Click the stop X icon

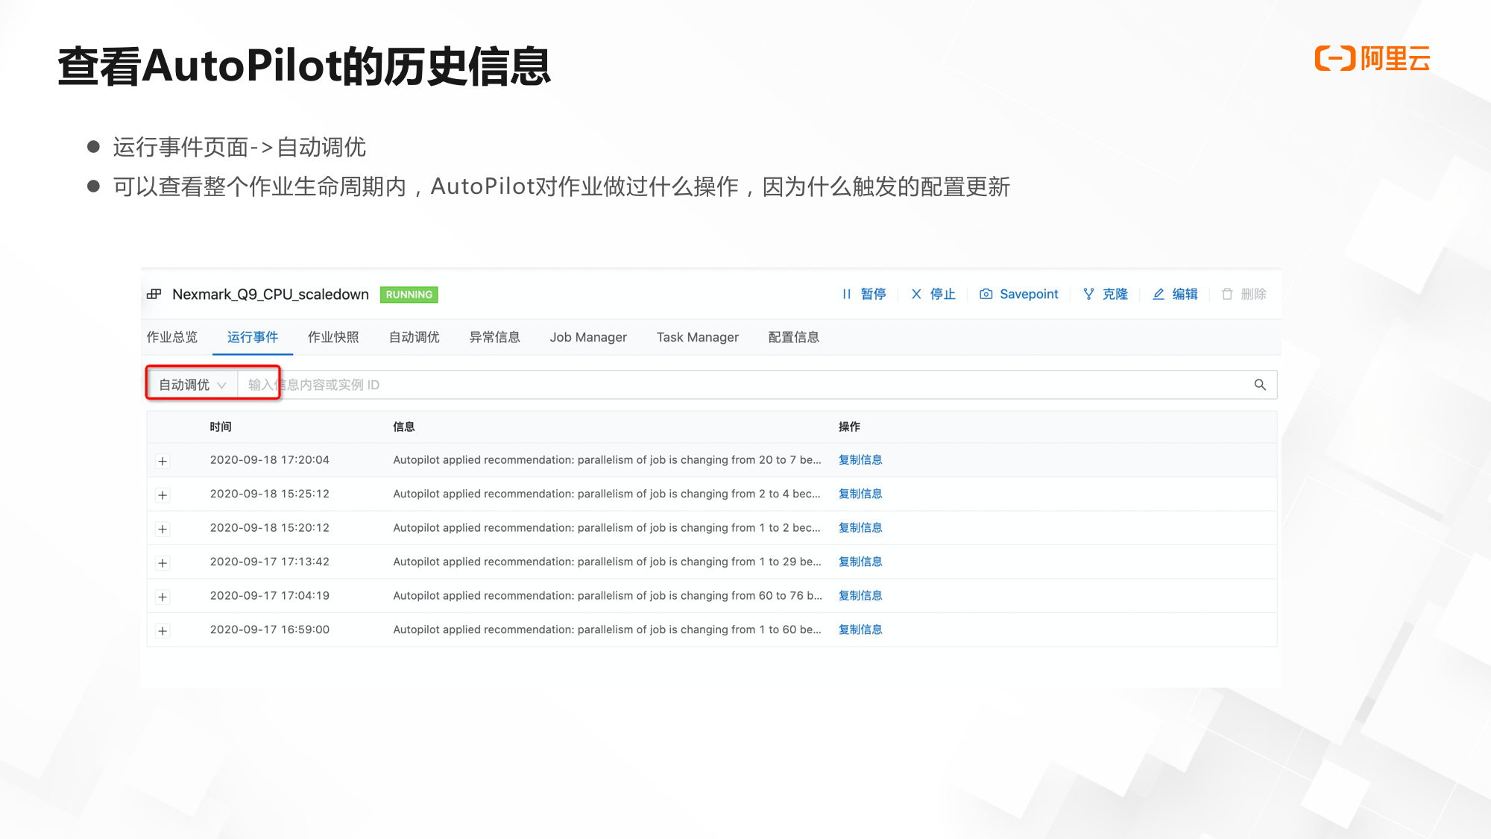[916, 294]
